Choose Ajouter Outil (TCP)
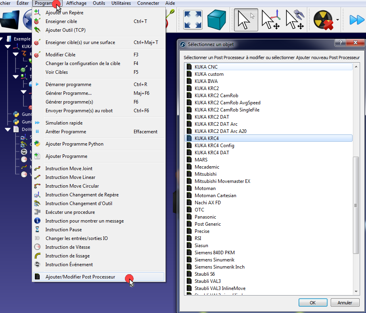Screen dimensions: 366x313 click(x=98, y=30)
